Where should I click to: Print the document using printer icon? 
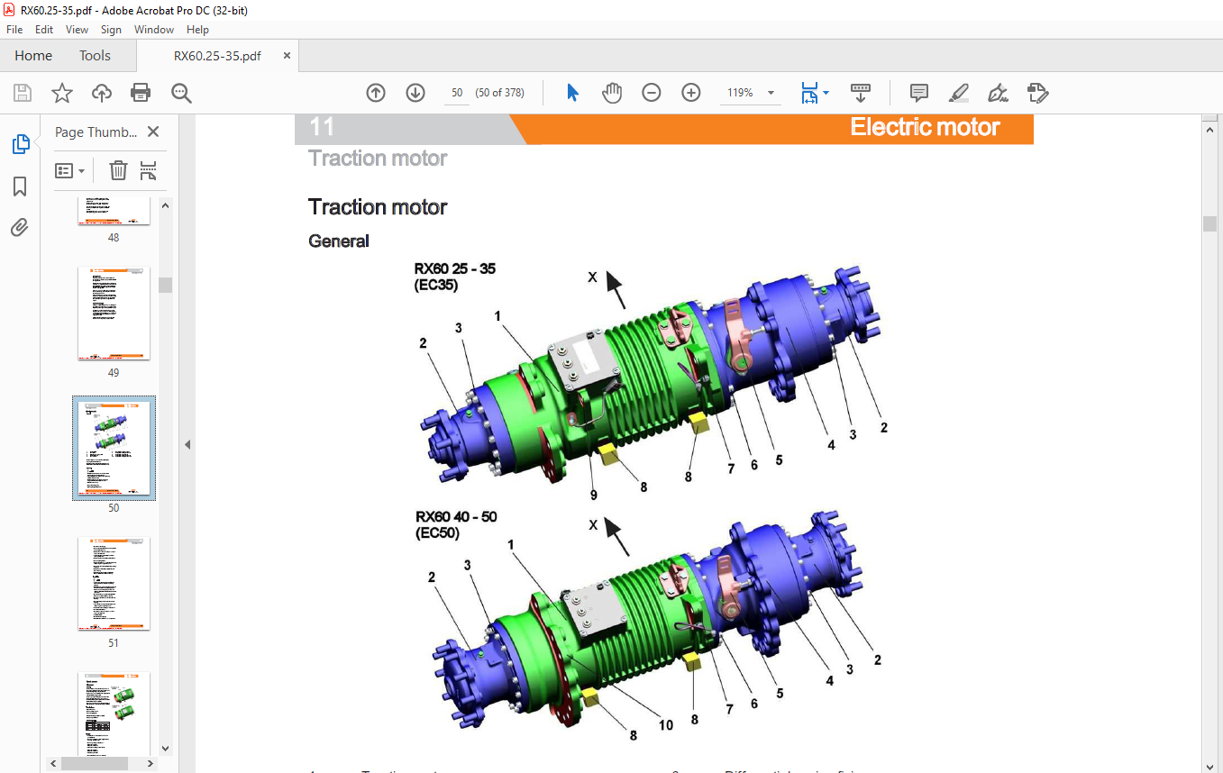click(x=141, y=93)
